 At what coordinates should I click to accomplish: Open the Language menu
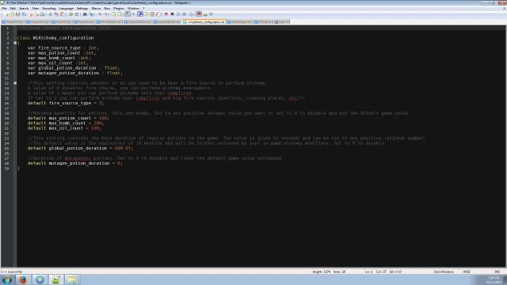click(66, 9)
